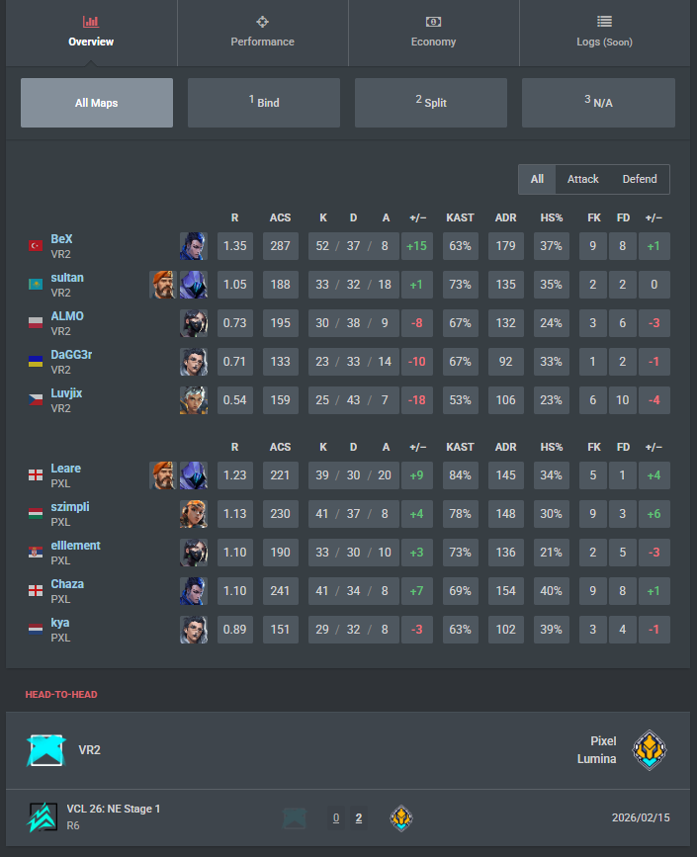Open Leare player profile
The image size is (697, 857).
[65, 469]
